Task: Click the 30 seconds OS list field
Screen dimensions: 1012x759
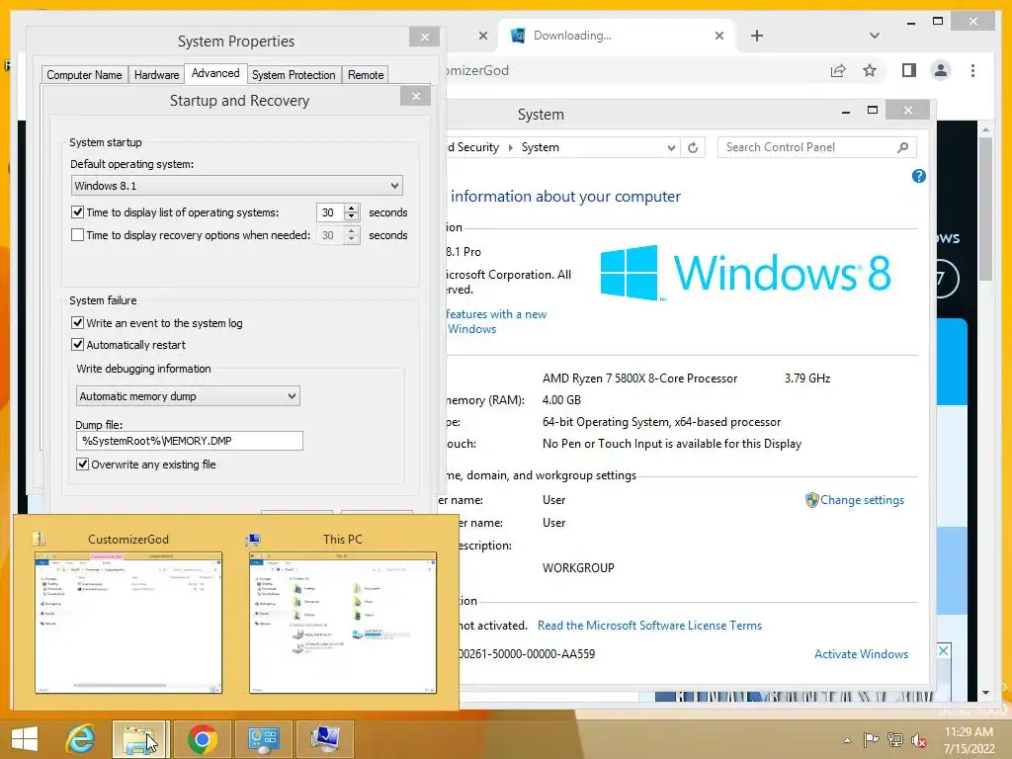Action: pyautogui.click(x=330, y=212)
